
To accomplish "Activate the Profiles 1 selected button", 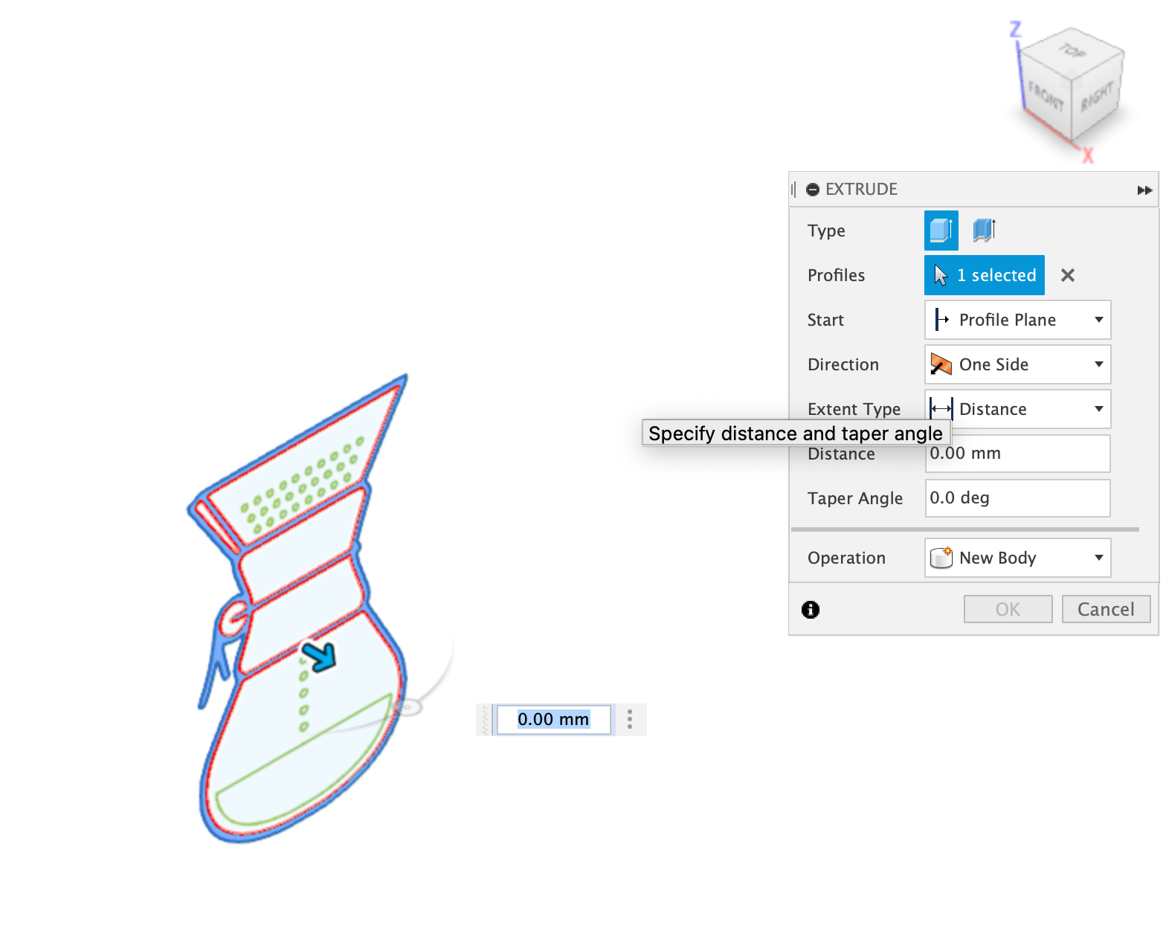I will [x=984, y=275].
